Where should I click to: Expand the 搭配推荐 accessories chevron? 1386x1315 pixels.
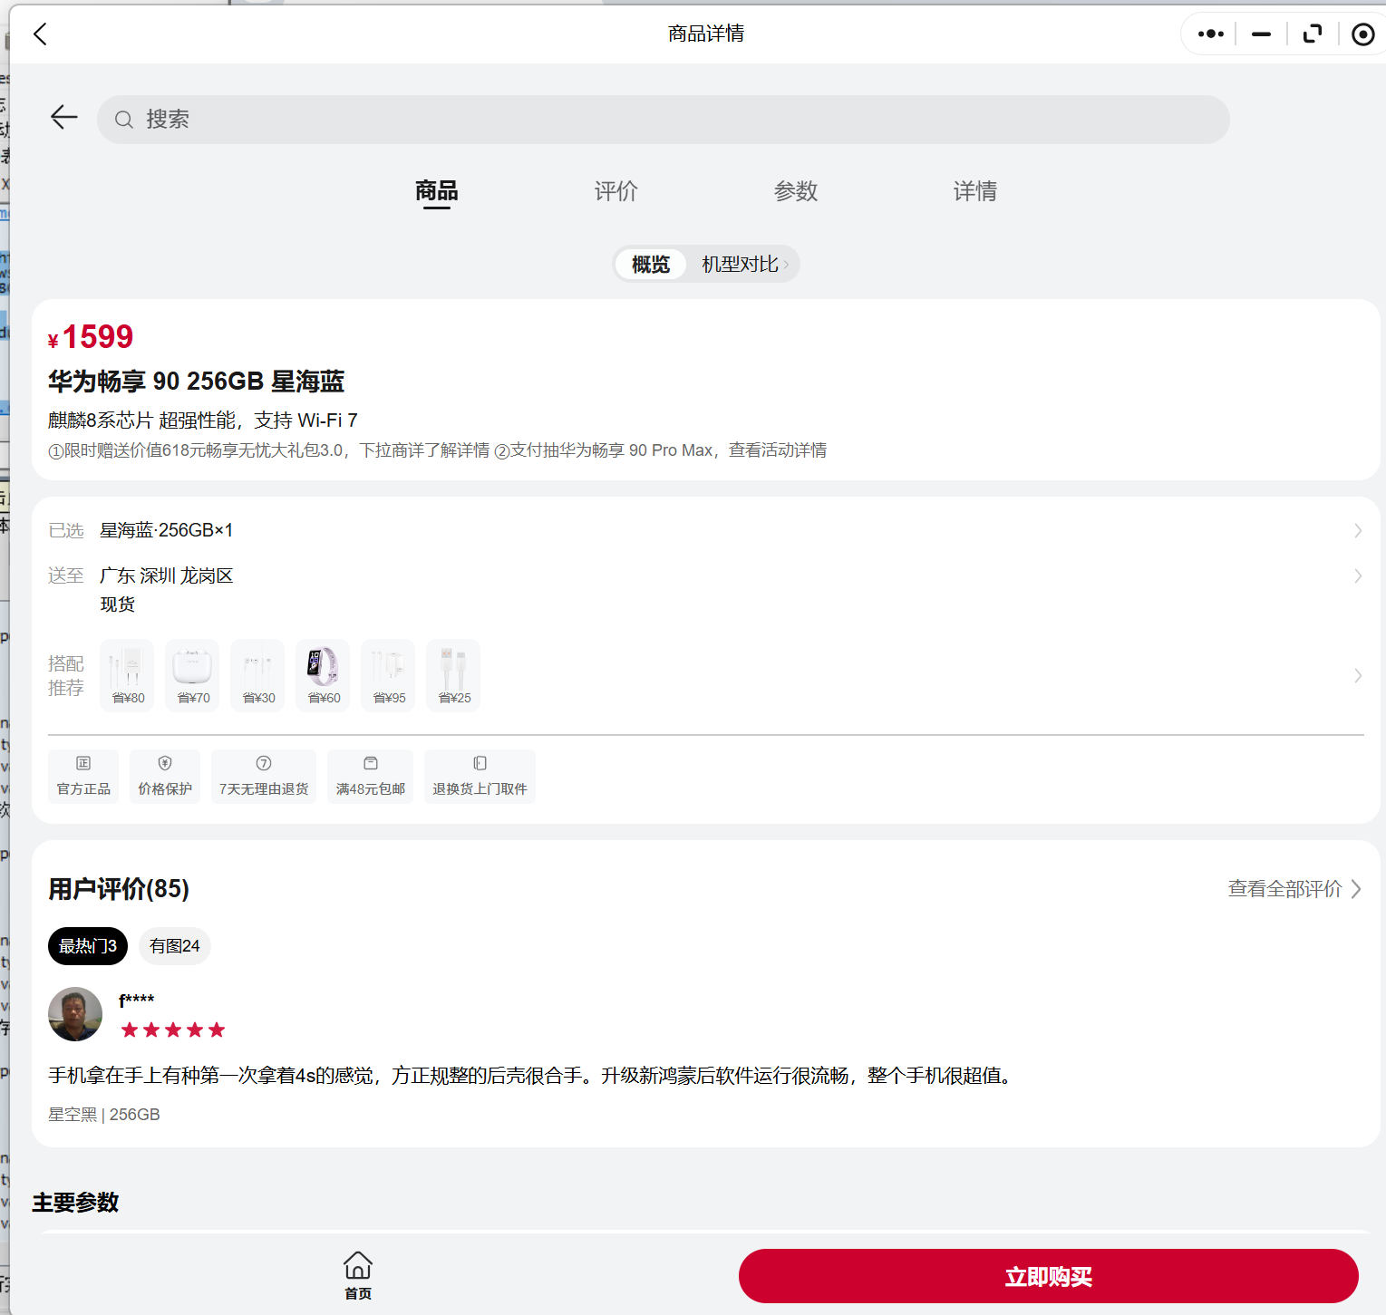1357,675
